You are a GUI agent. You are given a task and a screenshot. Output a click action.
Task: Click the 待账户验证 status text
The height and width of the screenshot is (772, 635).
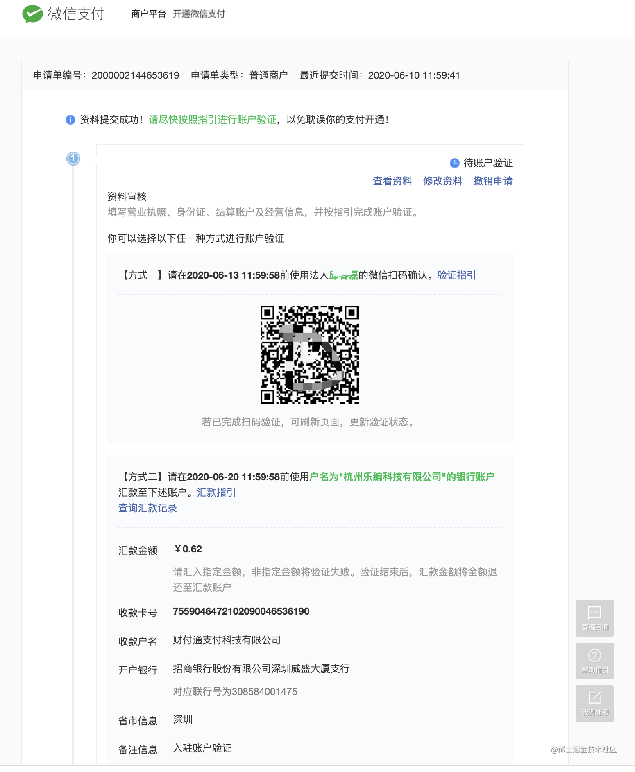click(488, 163)
